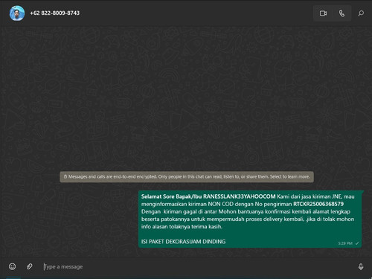Open the contact's profile picture
The width and height of the screenshot is (372, 279).
coord(17,13)
